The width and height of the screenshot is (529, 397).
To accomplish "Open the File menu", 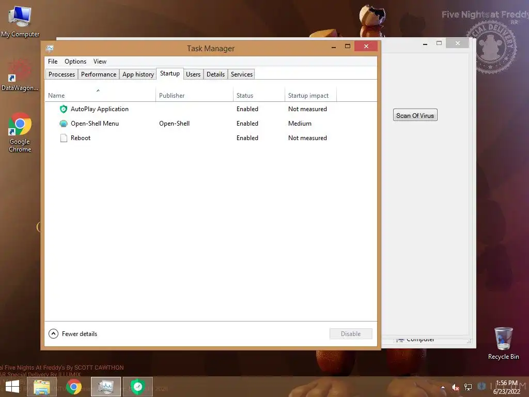I will pos(53,62).
